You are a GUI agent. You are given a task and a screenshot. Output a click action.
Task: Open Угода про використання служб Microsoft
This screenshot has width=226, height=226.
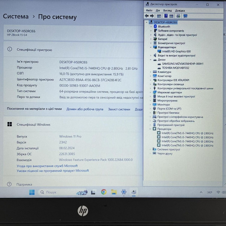(x=47, y=166)
